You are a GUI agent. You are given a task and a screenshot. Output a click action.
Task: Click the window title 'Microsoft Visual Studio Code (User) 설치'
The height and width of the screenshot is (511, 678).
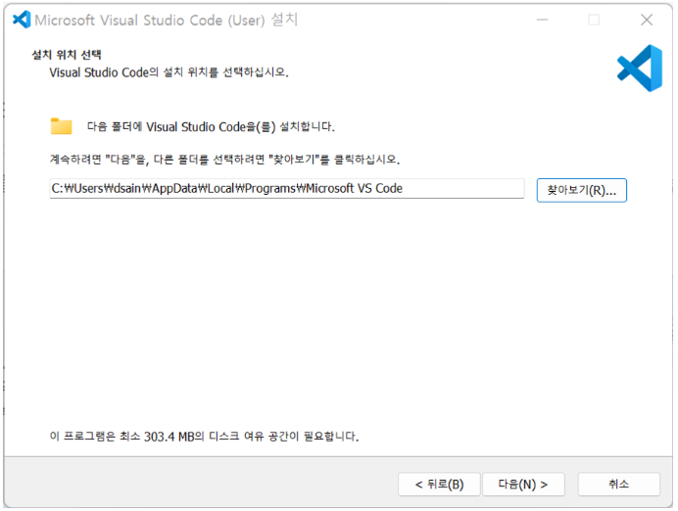[x=166, y=20]
